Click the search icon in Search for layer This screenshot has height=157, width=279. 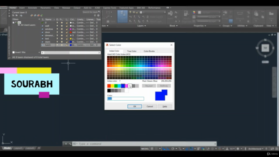click(x=99, y=12)
